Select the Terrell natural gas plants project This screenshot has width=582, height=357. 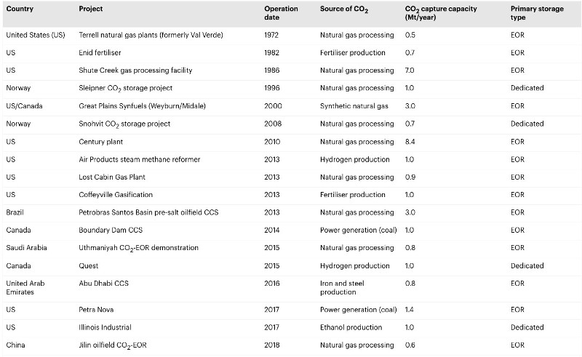[x=150, y=35]
